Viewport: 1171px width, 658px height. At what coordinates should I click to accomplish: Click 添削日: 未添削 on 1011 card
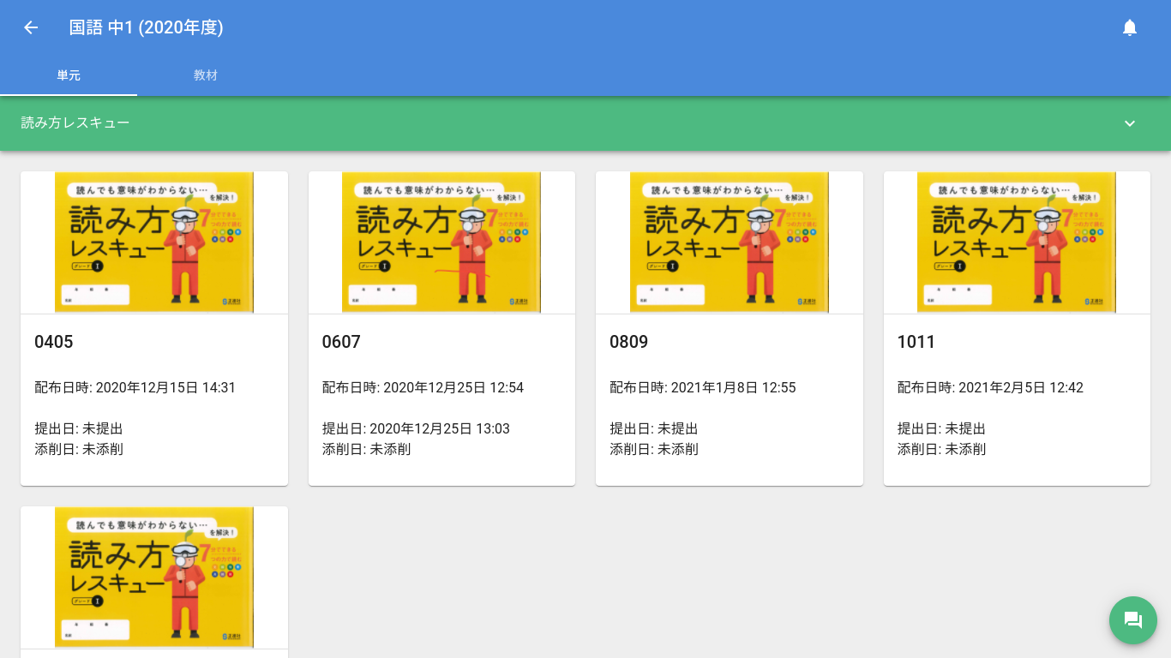tap(942, 449)
